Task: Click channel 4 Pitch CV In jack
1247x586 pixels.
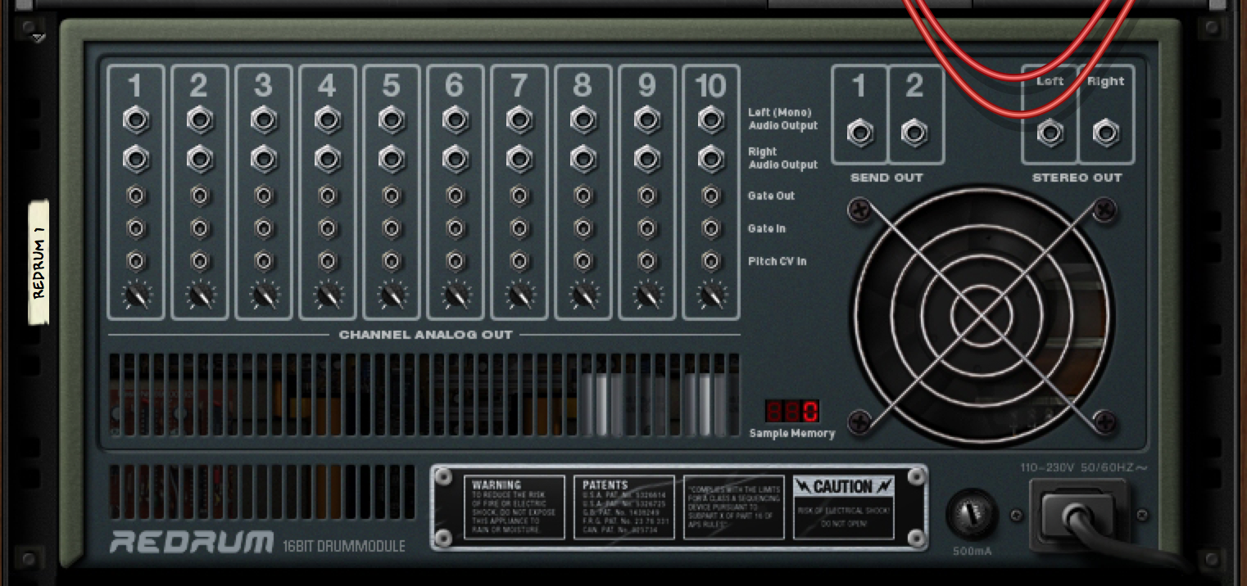Action: pyautogui.click(x=328, y=261)
